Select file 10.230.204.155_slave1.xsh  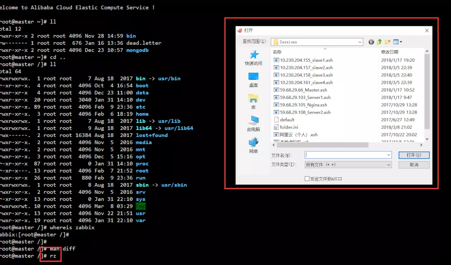point(303,60)
